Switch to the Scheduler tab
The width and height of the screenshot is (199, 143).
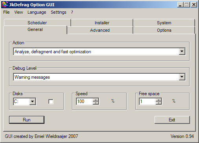pyautogui.click(x=37, y=23)
